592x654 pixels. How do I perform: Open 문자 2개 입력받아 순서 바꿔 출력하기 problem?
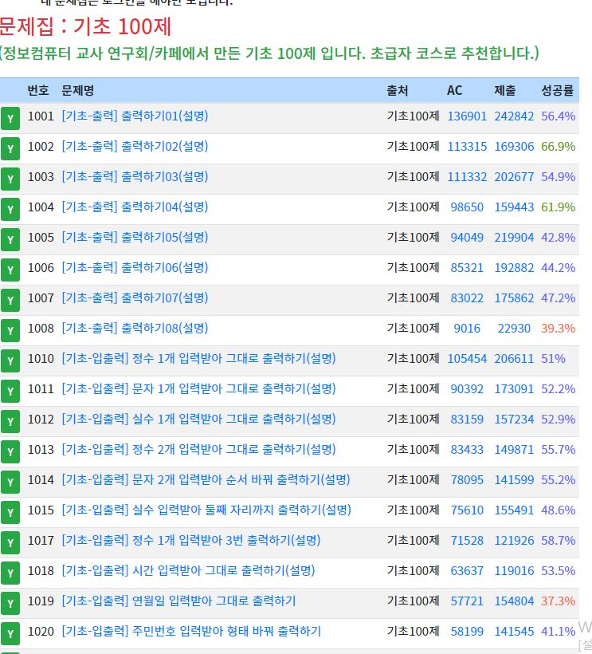pyautogui.click(x=206, y=479)
